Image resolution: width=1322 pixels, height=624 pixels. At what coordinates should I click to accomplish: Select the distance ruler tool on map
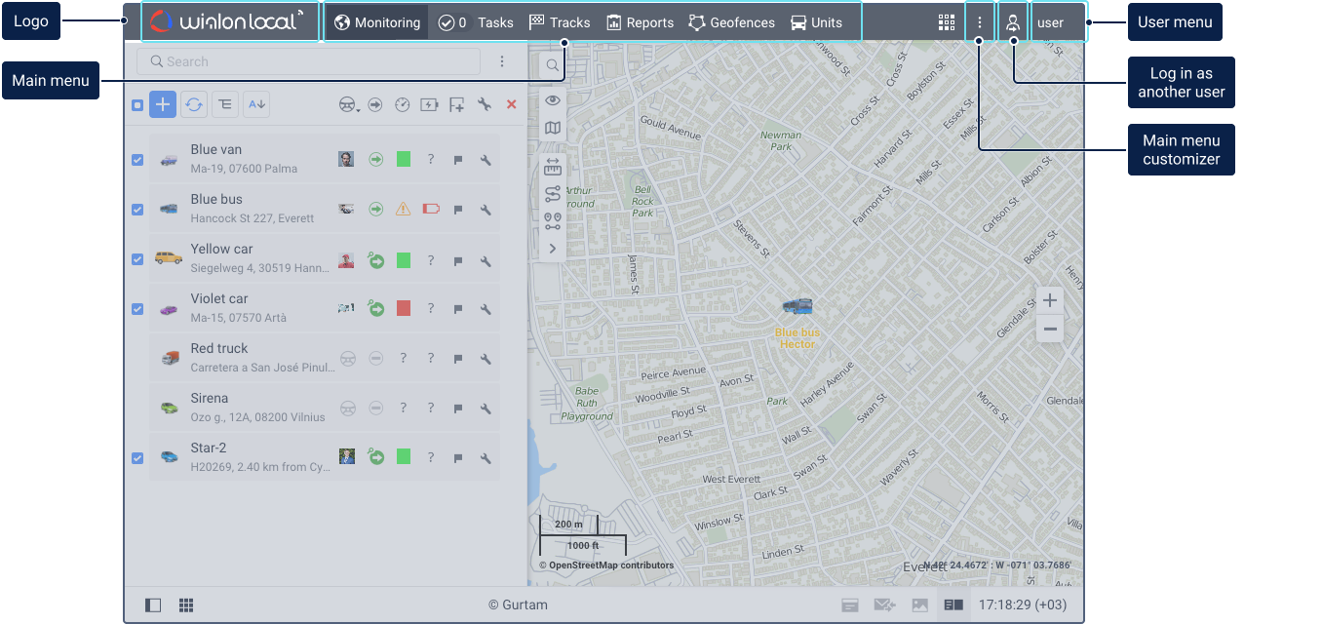point(553,167)
